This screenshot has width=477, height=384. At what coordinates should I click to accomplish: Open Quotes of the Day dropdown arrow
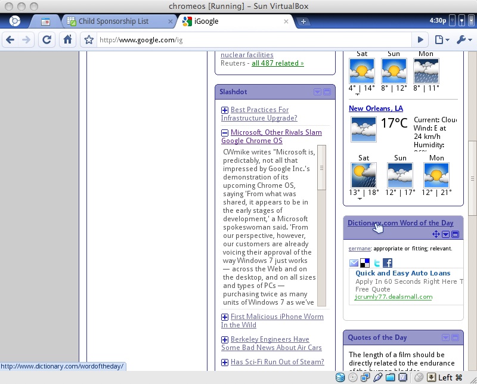(x=445, y=337)
